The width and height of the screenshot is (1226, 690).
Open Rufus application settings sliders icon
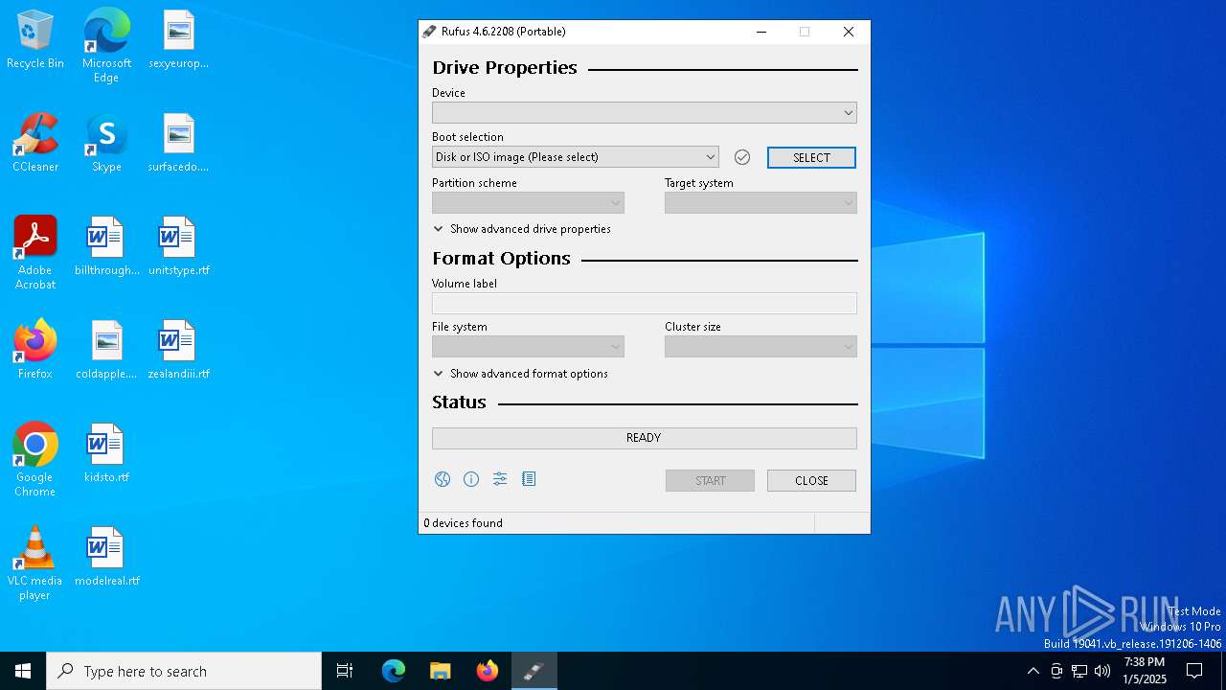click(x=500, y=479)
